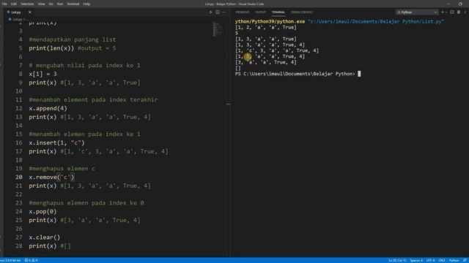The image size is (469, 263).
Task: Open the Run menu
Action: coord(60,4)
